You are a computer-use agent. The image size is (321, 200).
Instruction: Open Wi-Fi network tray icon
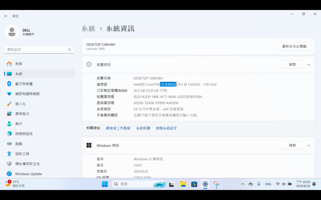tap(278, 184)
